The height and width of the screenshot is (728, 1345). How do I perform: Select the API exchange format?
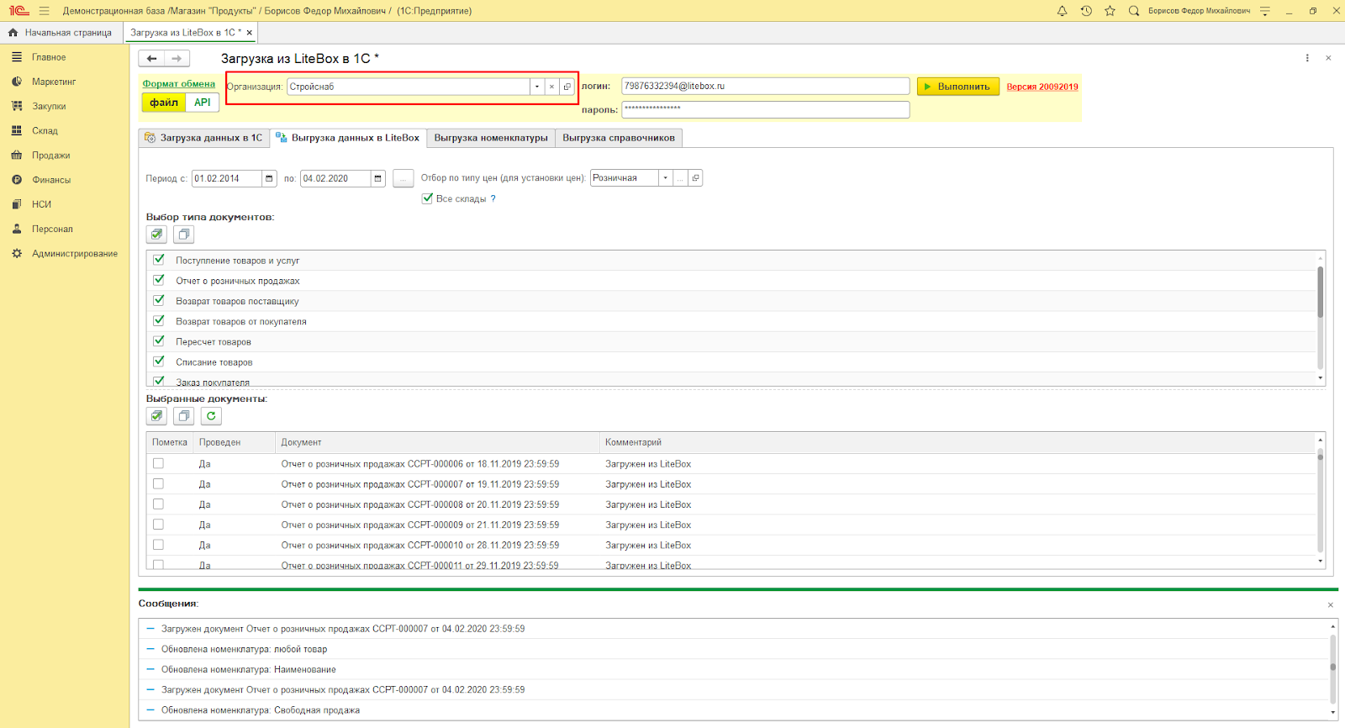[203, 103]
